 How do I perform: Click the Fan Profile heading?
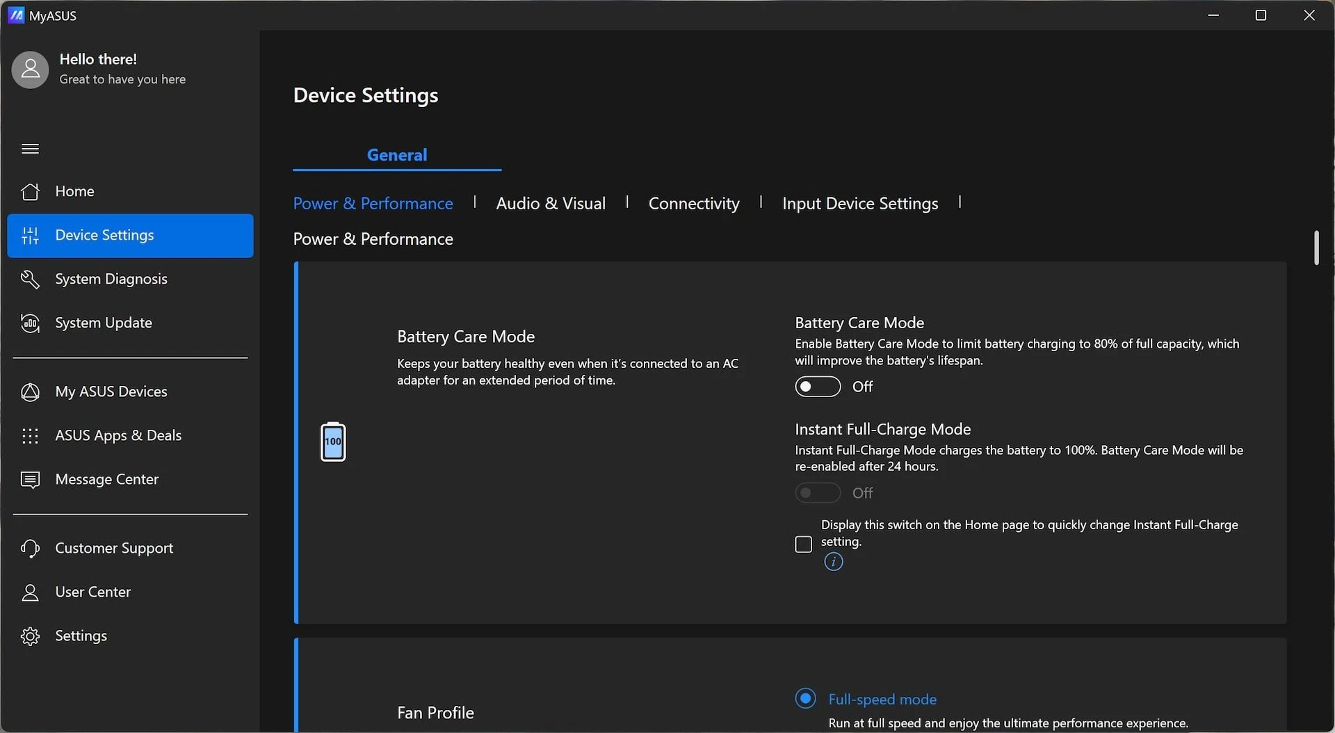tap(435, 713)
